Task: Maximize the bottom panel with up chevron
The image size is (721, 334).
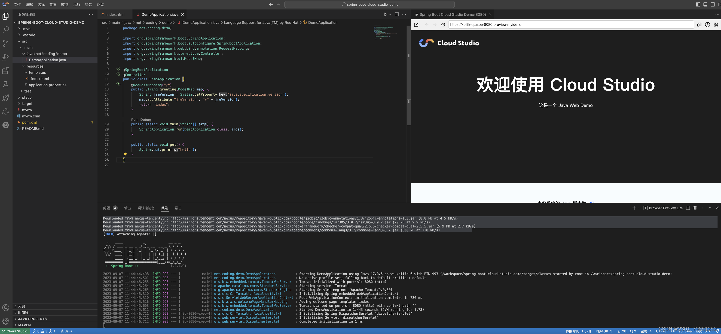Action: tap(710, 208)
